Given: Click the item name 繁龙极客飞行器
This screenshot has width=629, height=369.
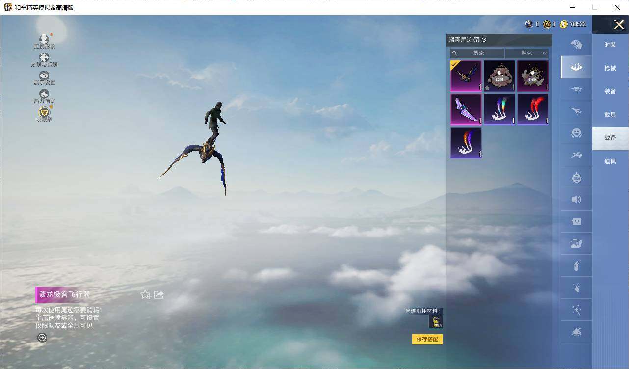Looking at the screenshot, I should coord(64,294).
